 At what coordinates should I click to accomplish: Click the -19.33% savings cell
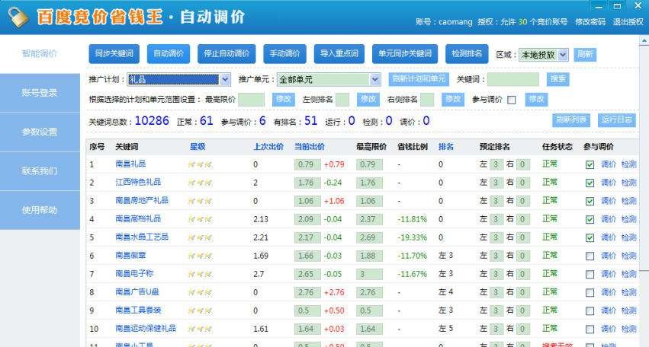[x=413, y=237]
